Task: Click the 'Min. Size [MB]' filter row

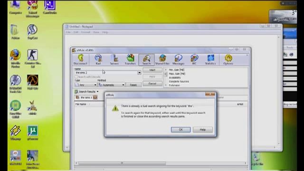Action: (x=177, y=70)
